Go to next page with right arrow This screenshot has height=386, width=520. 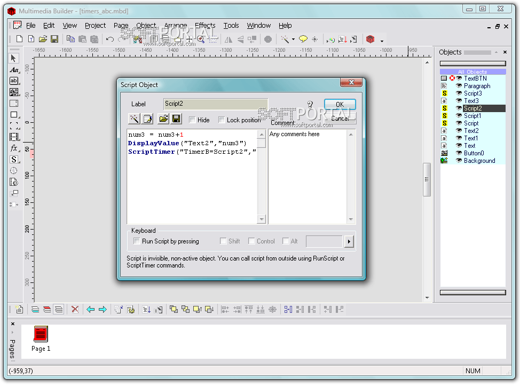coord(103,309)
